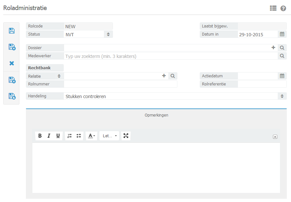Open the list view icon in header
The width and height of the screenshot is (291, 202).
273,8
